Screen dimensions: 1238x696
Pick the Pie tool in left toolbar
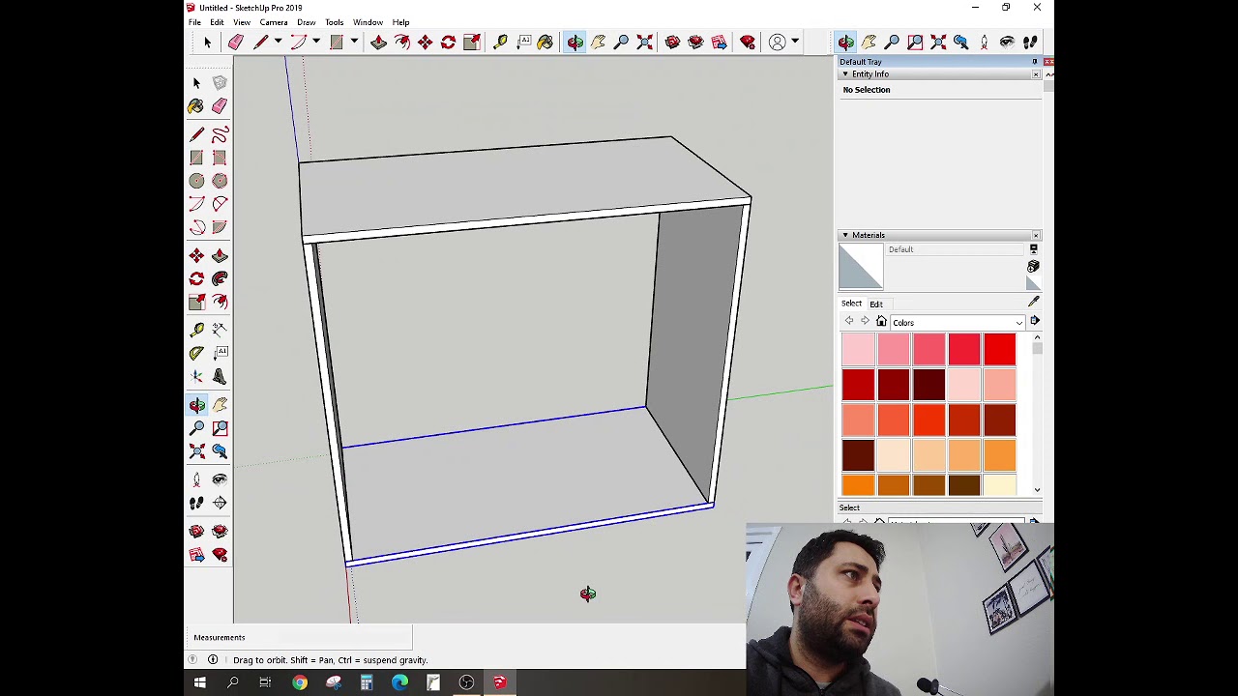point(220,227)
